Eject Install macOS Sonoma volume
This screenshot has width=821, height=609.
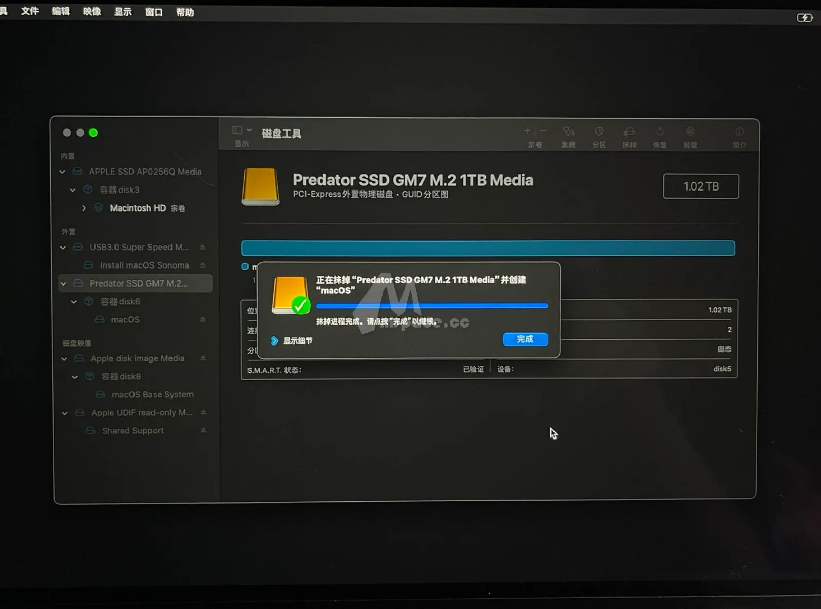(203, 265)
